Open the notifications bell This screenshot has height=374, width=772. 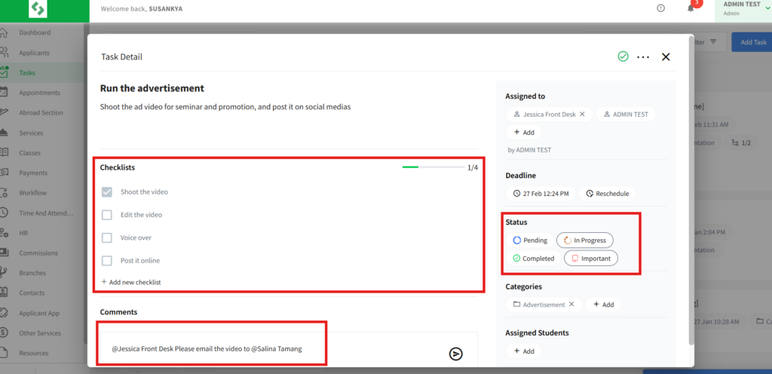[690, 8]
